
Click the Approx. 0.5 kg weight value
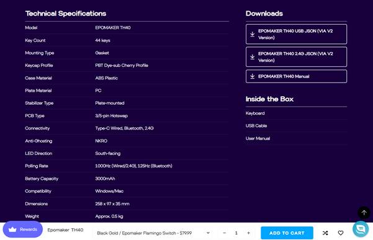pyautogui.click(x=109, y=216)
